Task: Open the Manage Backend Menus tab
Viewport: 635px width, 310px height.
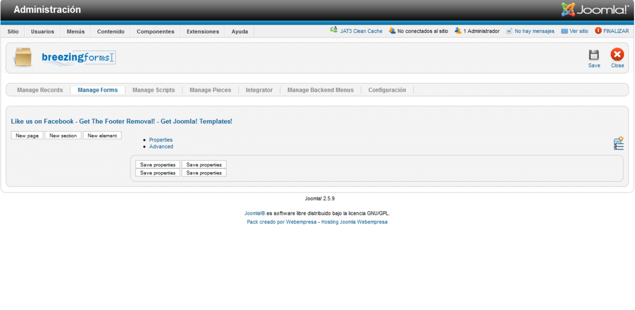Action: point(320,90)
